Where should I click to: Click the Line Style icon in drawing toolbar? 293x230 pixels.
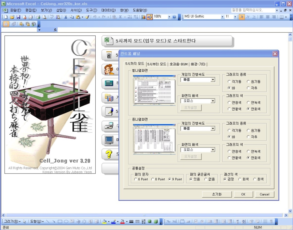(131, 222)
